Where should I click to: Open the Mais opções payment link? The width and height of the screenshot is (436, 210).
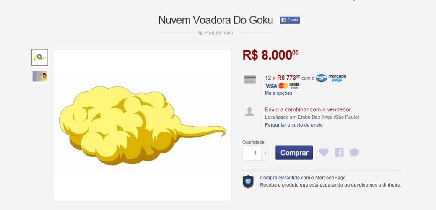(x=278, y=93)
